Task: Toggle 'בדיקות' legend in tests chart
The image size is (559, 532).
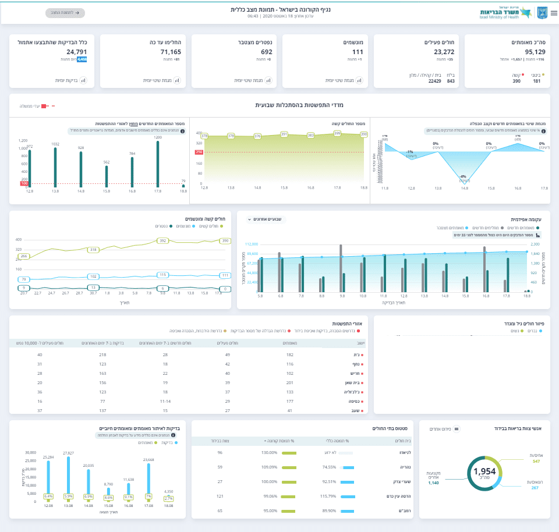Action: (169, 443)
